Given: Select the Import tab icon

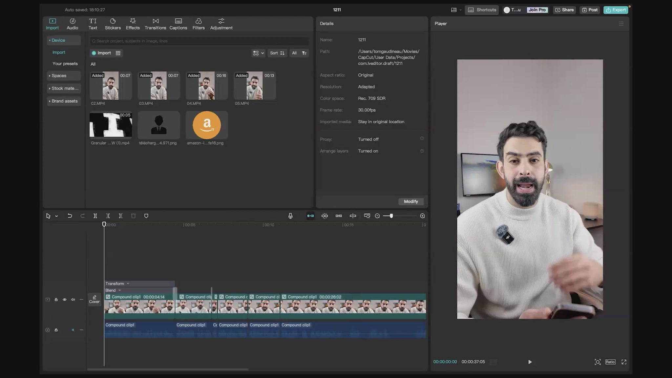Looking at the screenshot, I should pos(52,24).
